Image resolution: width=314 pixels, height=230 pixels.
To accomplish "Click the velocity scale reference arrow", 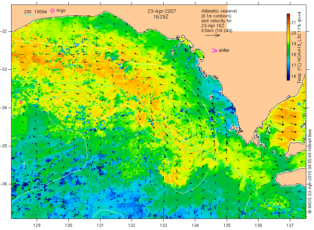I will [212, 36].
